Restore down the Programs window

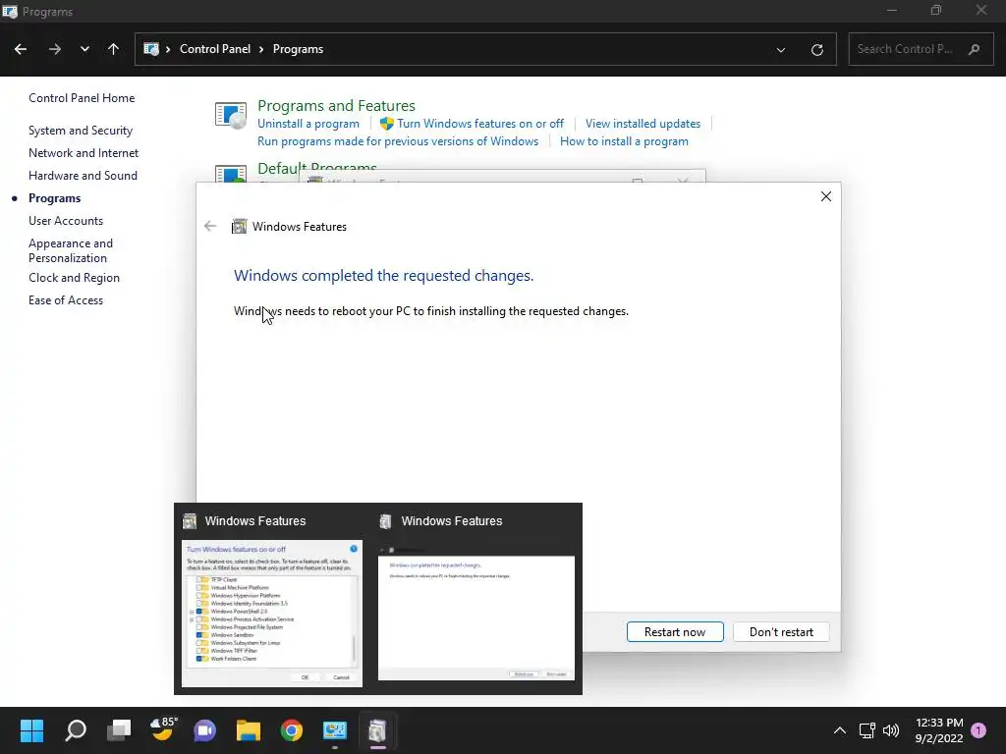[x=936, y=10]
